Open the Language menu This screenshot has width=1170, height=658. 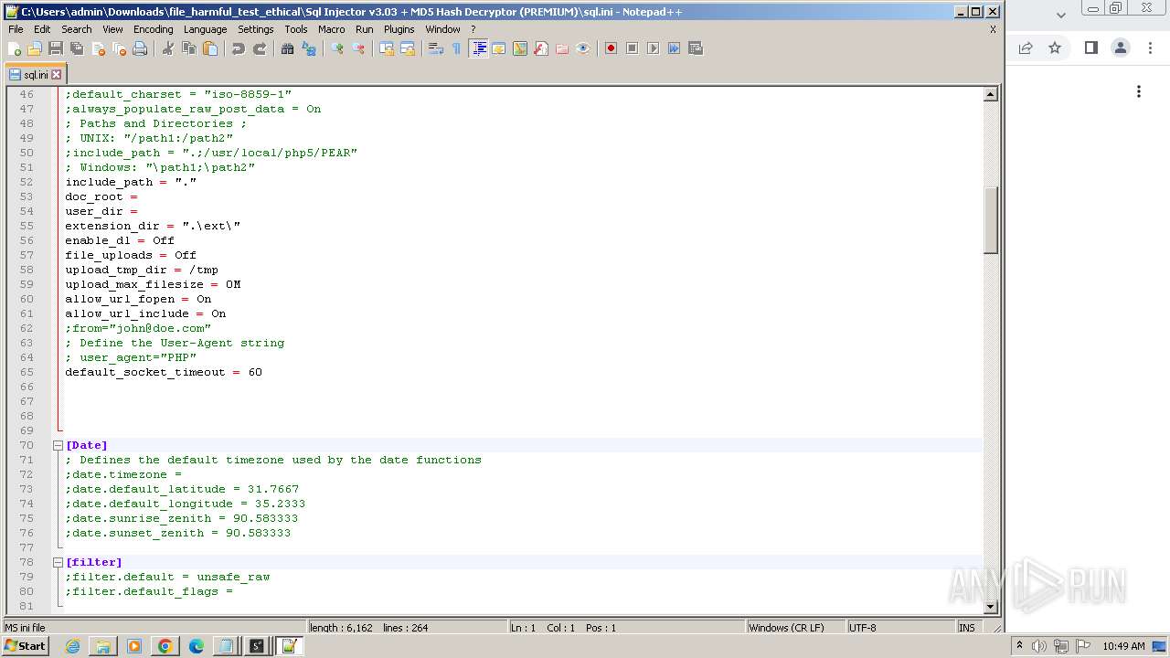(x=205, y=29)
